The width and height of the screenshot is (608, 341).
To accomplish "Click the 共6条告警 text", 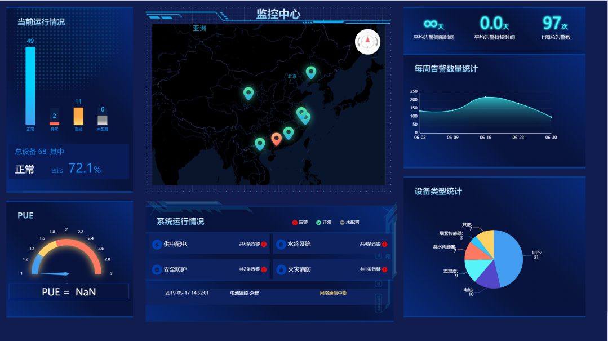I will (x=249, y=244).
